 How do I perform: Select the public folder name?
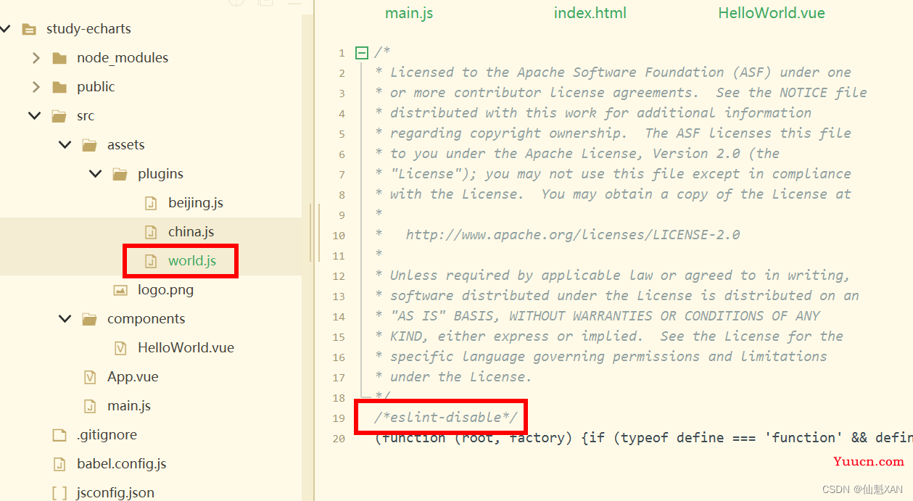coord(96,87)
